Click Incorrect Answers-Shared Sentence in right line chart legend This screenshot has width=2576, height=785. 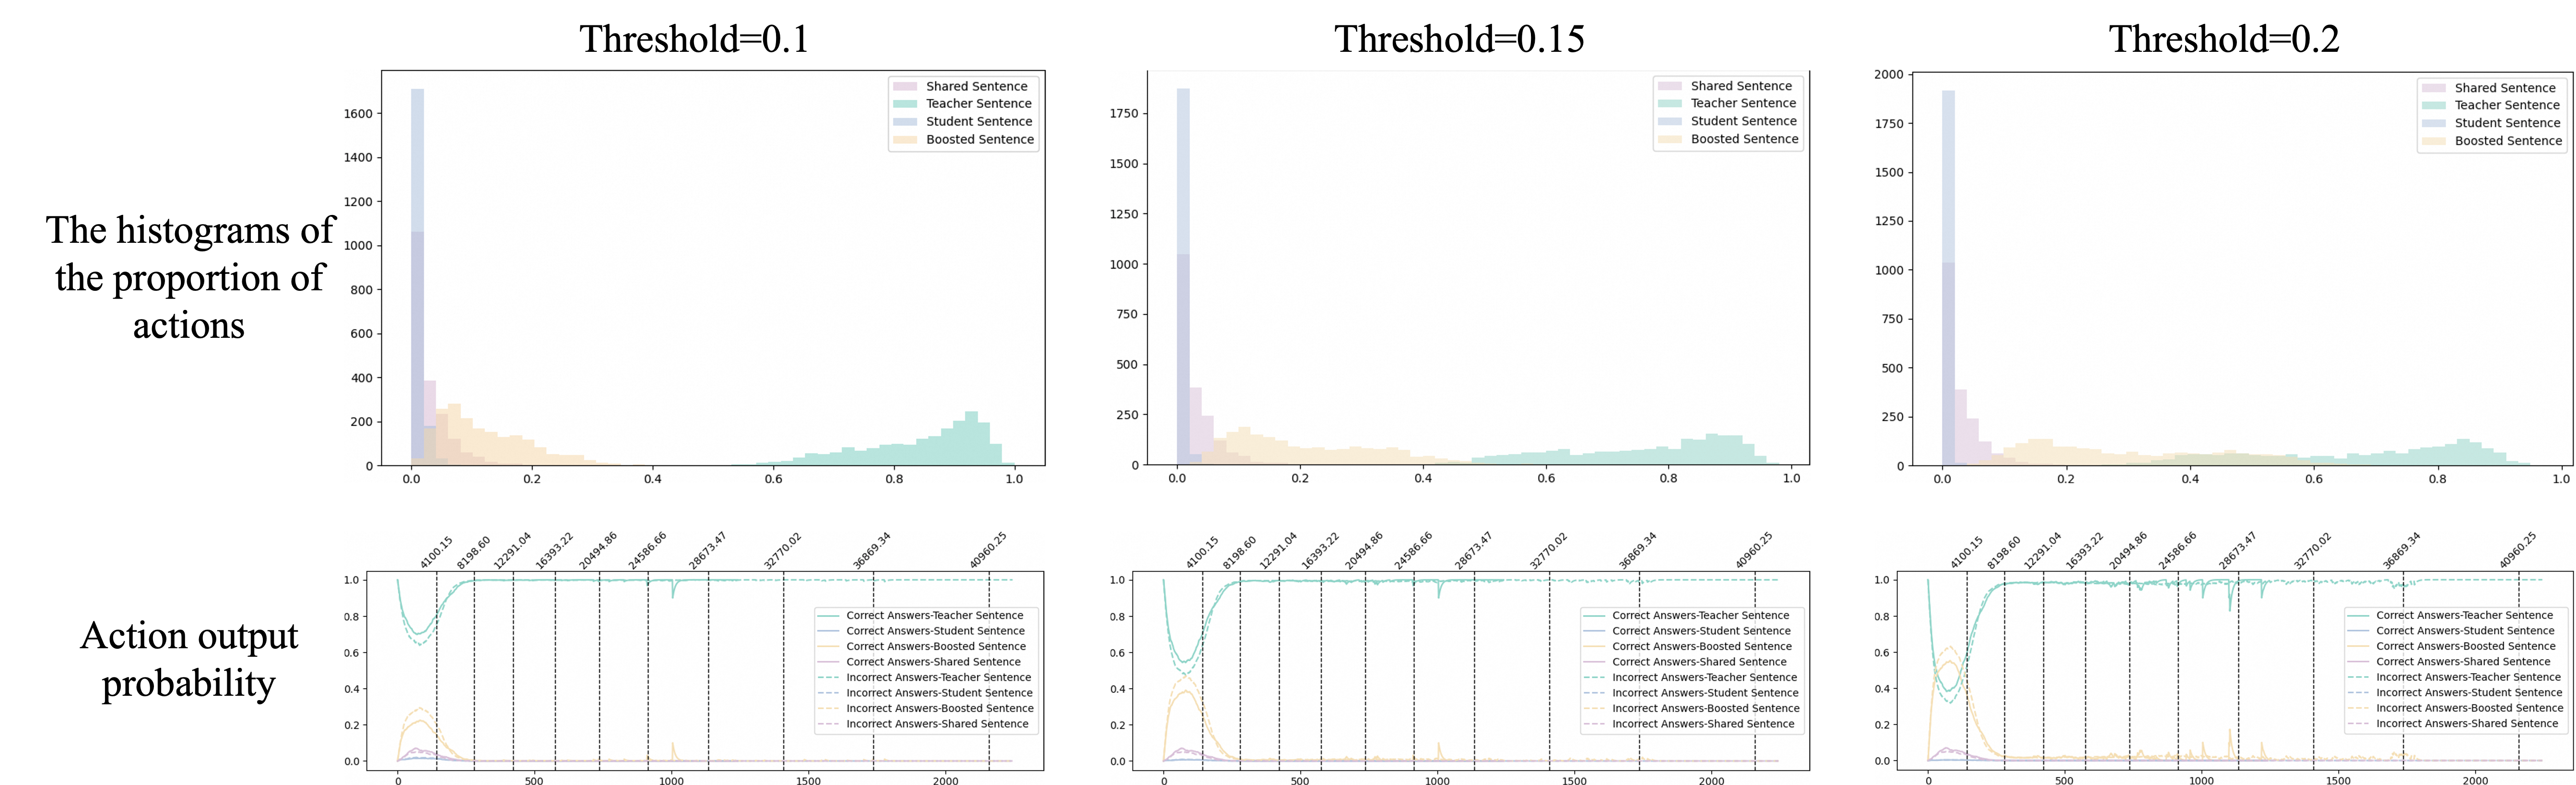click(x=2467, y=724)
